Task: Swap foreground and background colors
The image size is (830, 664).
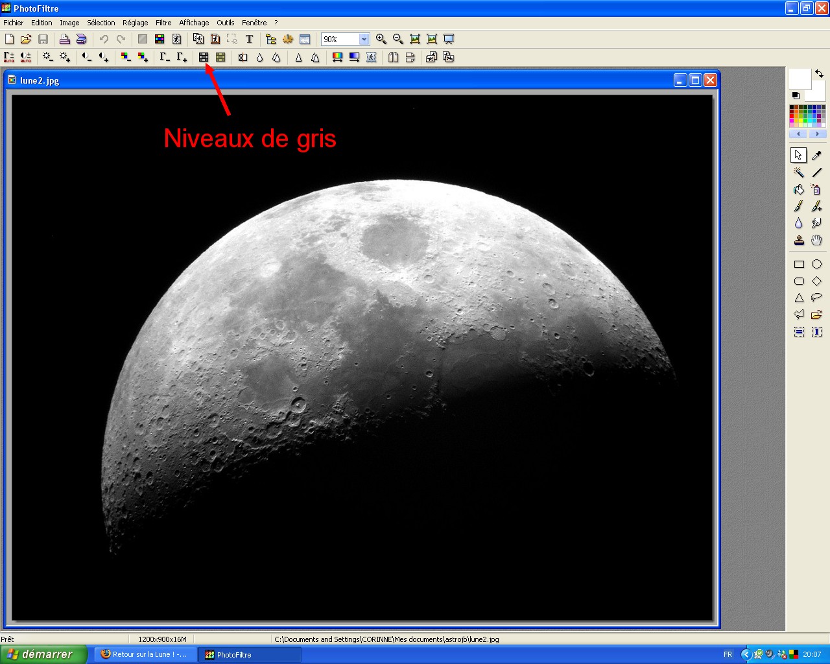Action: pos(820,74)
